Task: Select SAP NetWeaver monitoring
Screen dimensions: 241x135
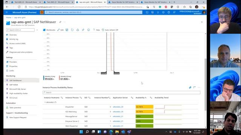Action: [15, 80]
